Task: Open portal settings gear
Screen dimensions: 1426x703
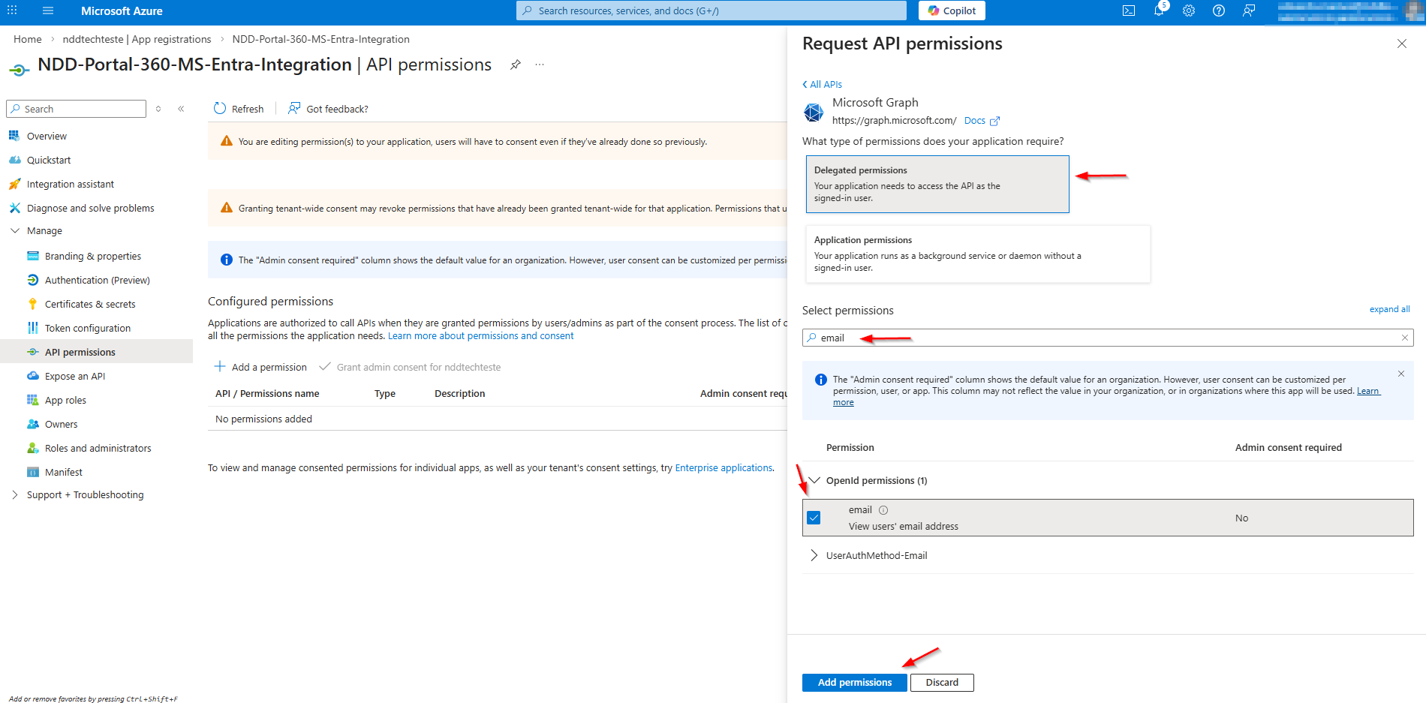Action: pyautogui.click(x=1189, y=11)
